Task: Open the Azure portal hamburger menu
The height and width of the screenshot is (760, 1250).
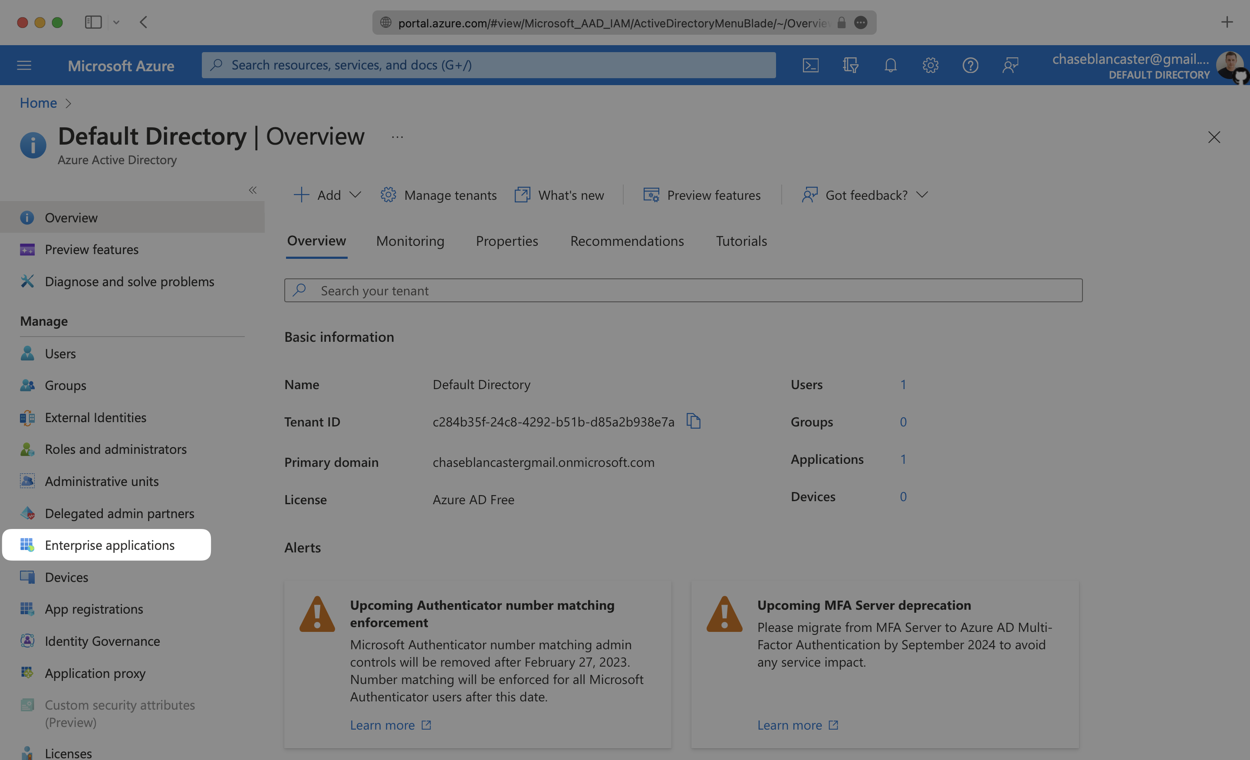Action: click(24, 65)
